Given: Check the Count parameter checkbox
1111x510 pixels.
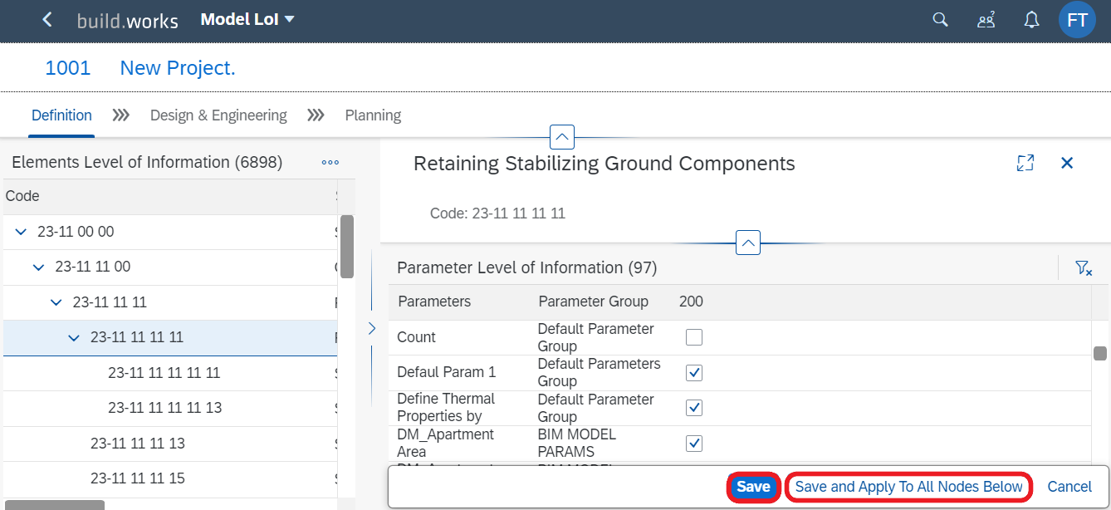Looking at the screenshot, I should (694, 337).
